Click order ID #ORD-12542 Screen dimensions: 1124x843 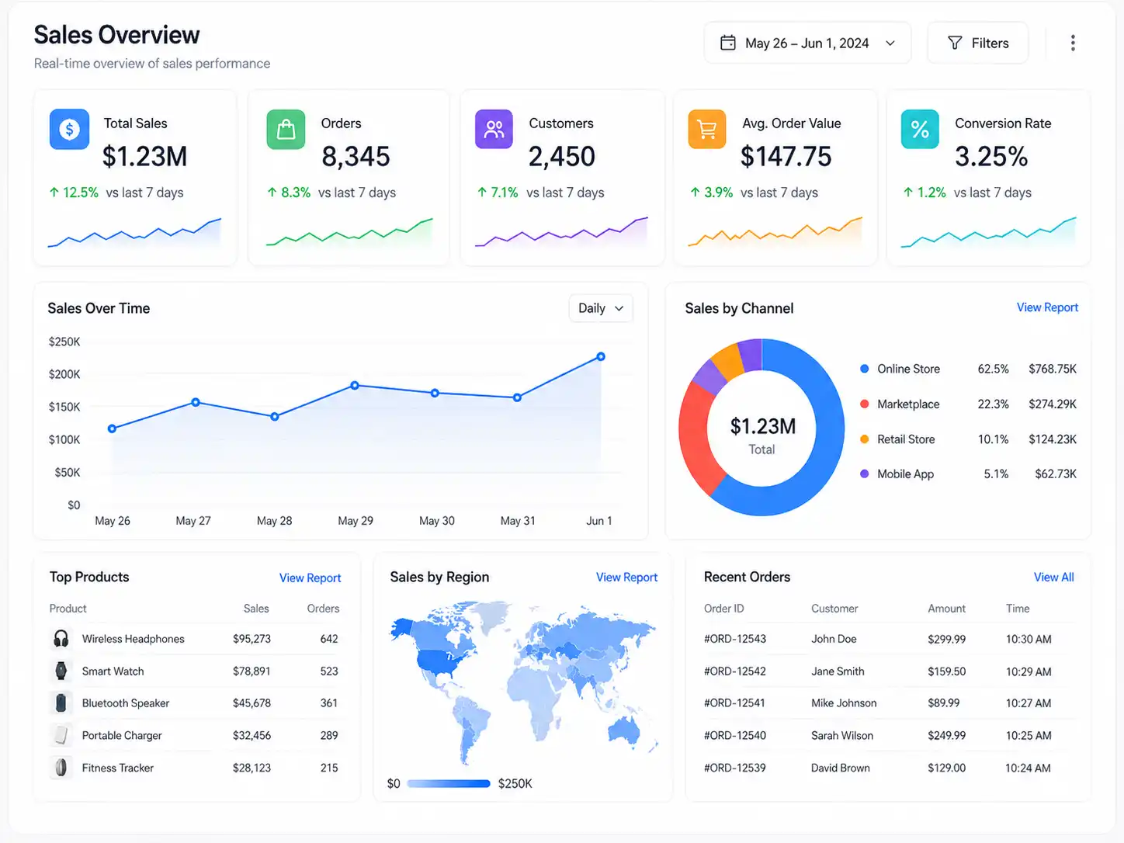(x=734, y=671)
